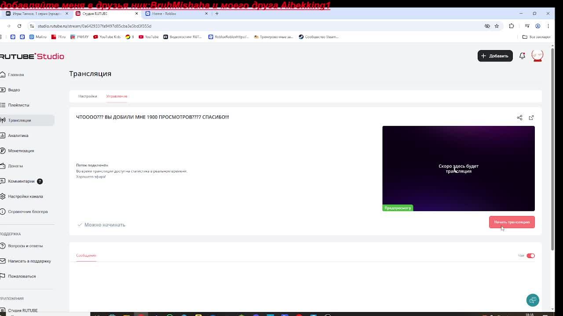The image size is (563, 316).
Task: Open the browser profile icon
Action: click(537, 26)
